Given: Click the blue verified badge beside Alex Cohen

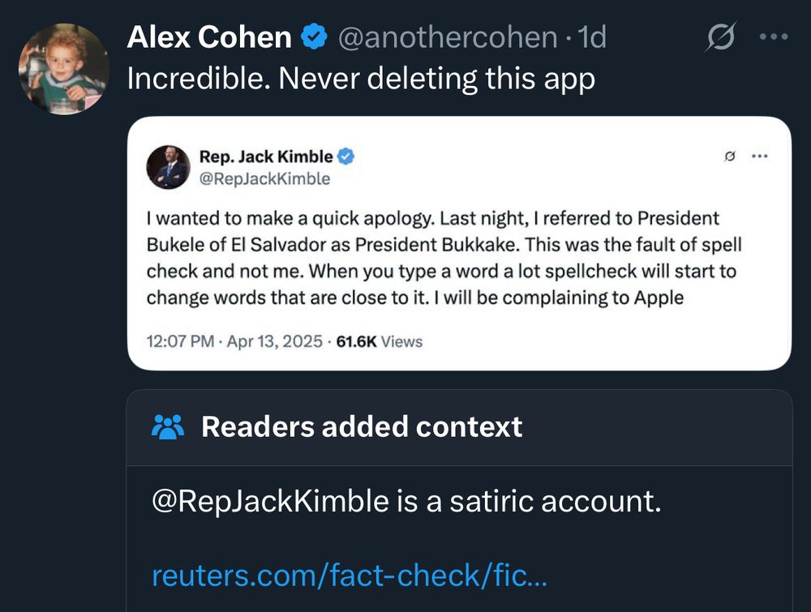Looking at the screenshot, I should point(314,37).
